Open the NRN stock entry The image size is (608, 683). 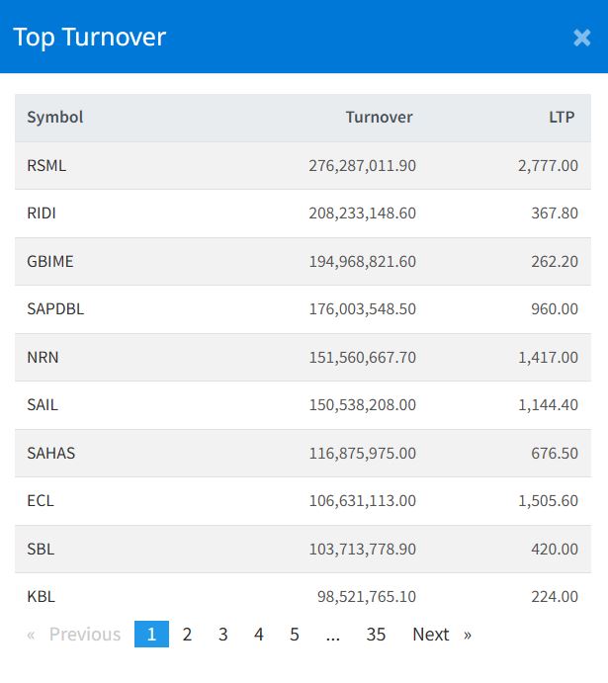point(43,357)
